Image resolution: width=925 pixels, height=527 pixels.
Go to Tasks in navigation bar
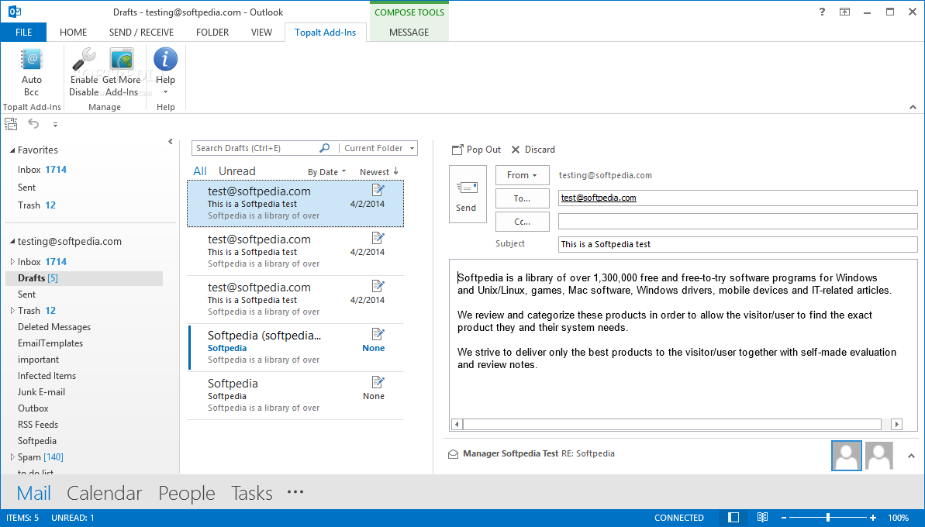click(x=252, y=493)
